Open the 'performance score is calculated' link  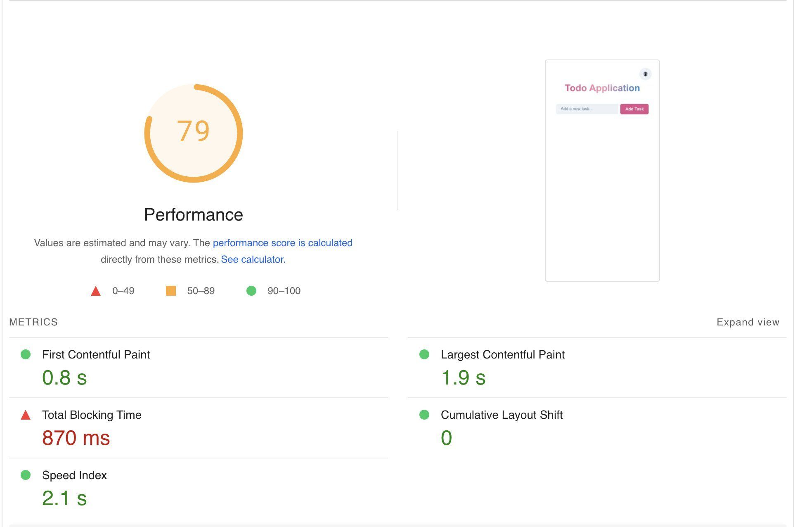pyautogui.click(x=282, y=243)
